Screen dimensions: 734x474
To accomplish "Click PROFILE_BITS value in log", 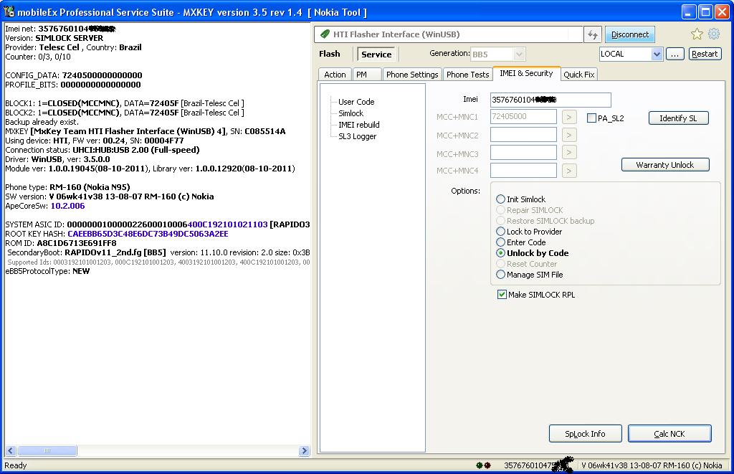I will (x=100, y=85).
